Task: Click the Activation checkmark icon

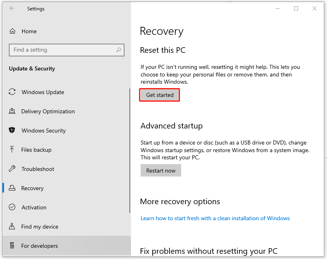Action: 12,207
